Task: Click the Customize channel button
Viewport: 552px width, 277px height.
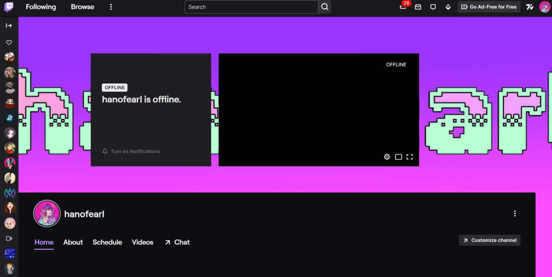Action: tap(490, 240)
